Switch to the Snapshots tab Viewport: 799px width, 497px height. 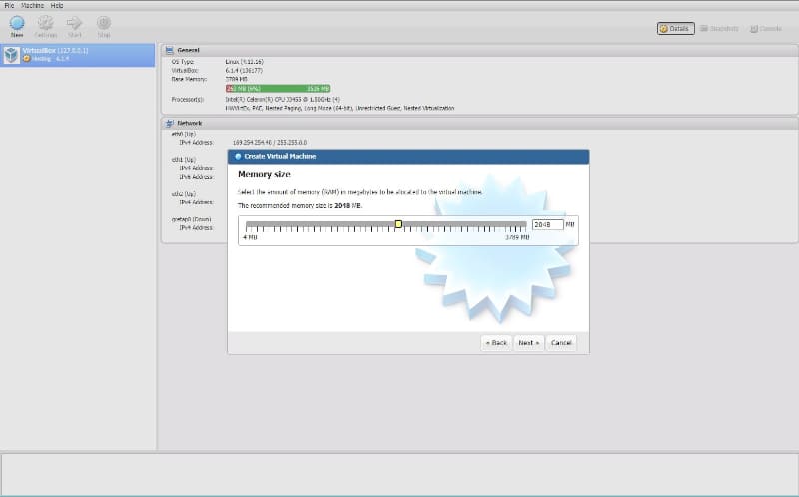click(x=719, y=29)
